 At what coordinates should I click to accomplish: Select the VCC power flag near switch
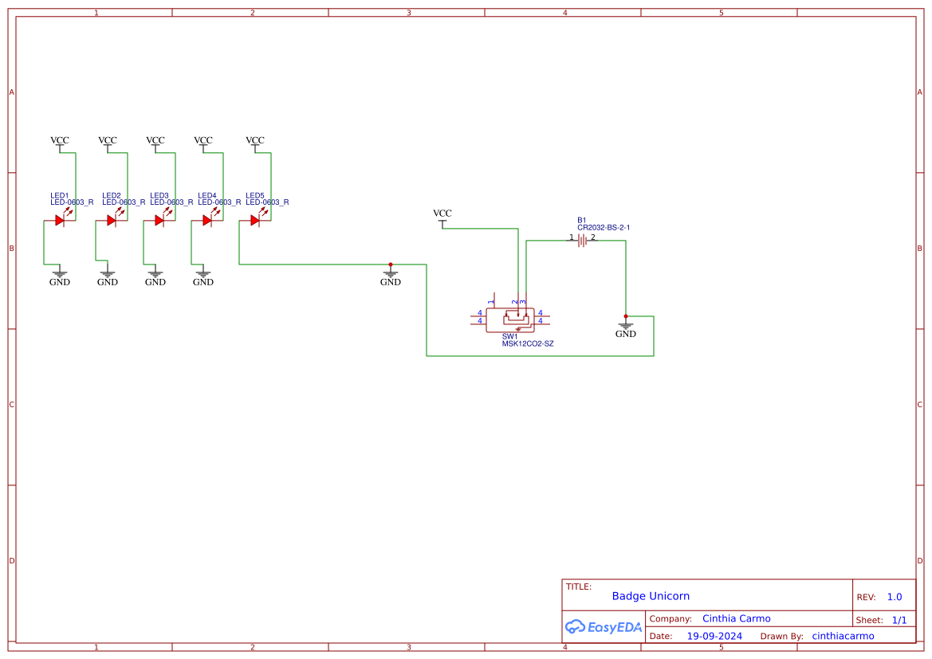(x=442, y=217)
